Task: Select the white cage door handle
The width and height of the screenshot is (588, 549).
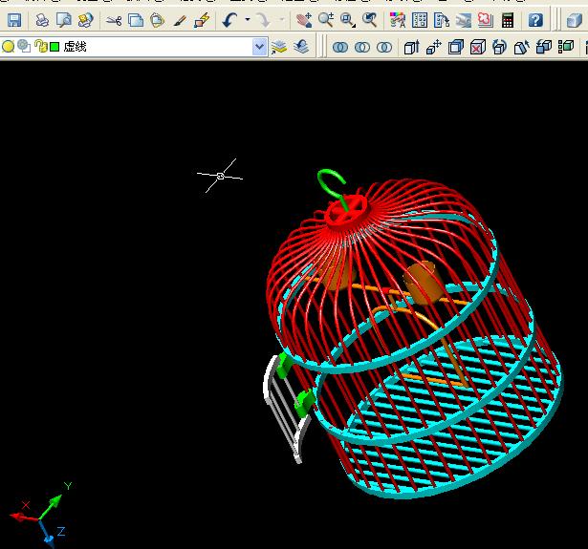Action: coord(286,409)
